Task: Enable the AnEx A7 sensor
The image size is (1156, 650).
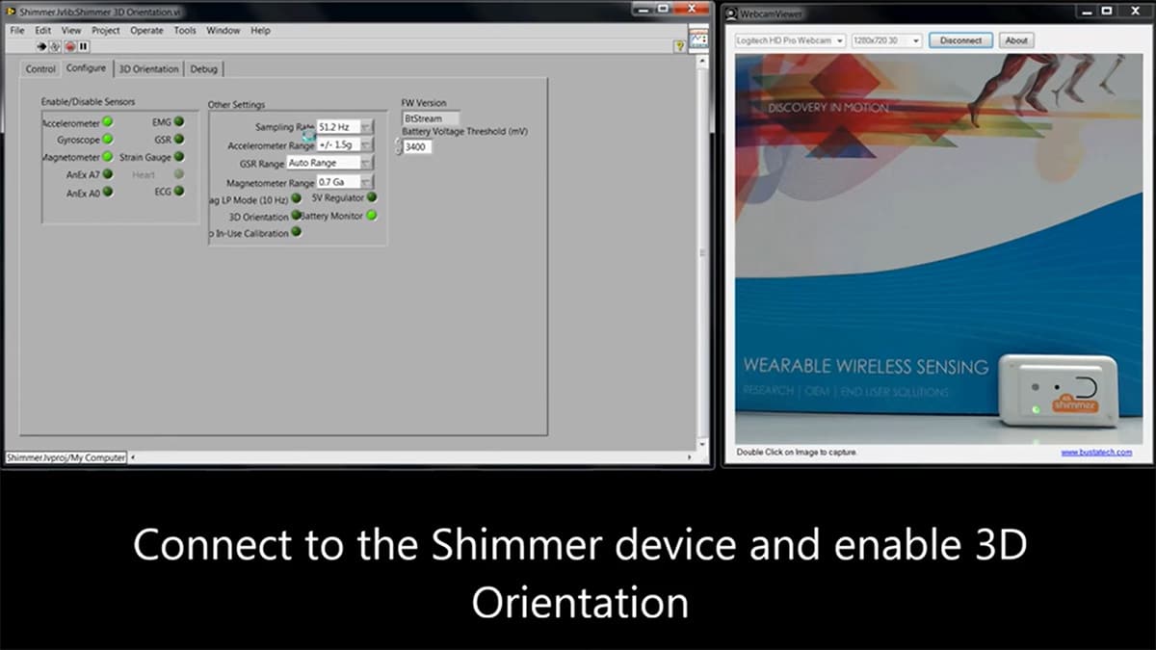Action: pos(108,174)
